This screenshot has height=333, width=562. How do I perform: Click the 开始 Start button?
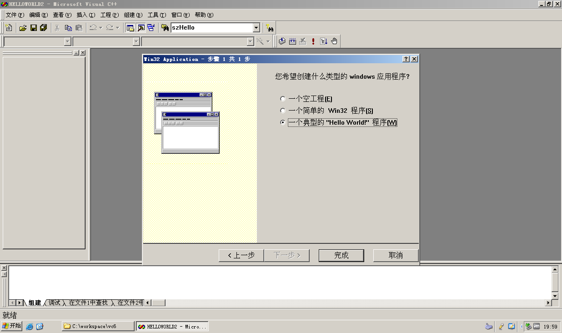click(11, 326)
